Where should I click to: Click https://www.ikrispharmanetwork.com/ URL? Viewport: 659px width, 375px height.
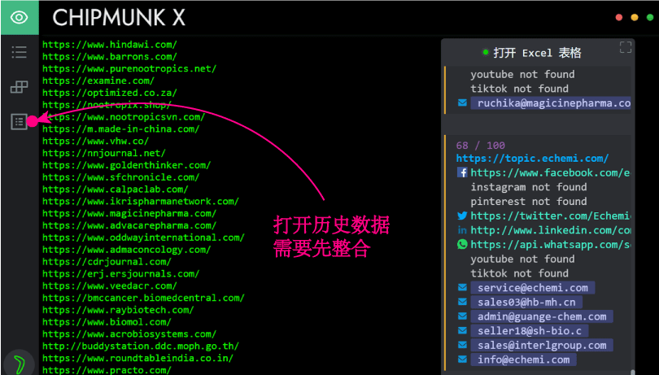click(x=141, y=201)
